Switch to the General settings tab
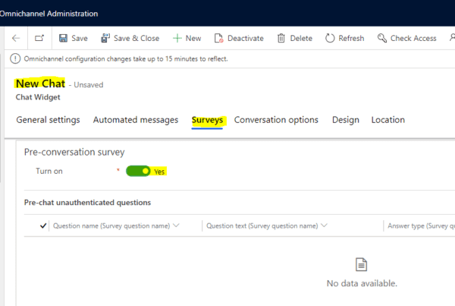 (x=48, y=120)
